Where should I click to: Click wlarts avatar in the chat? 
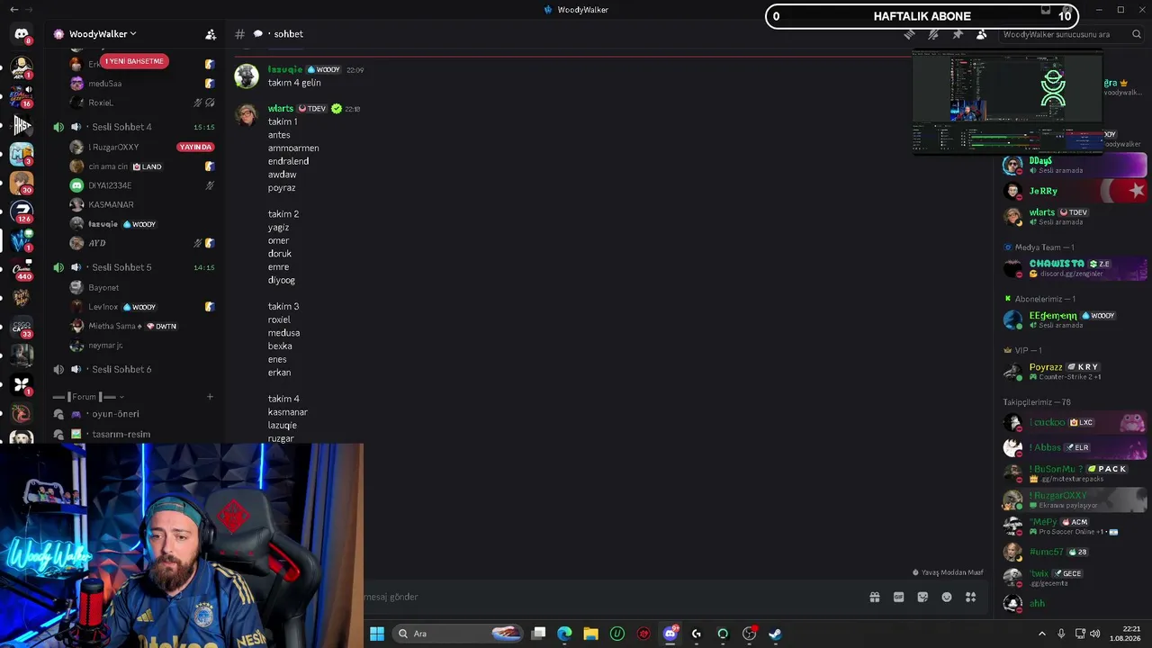pos(247,116)
